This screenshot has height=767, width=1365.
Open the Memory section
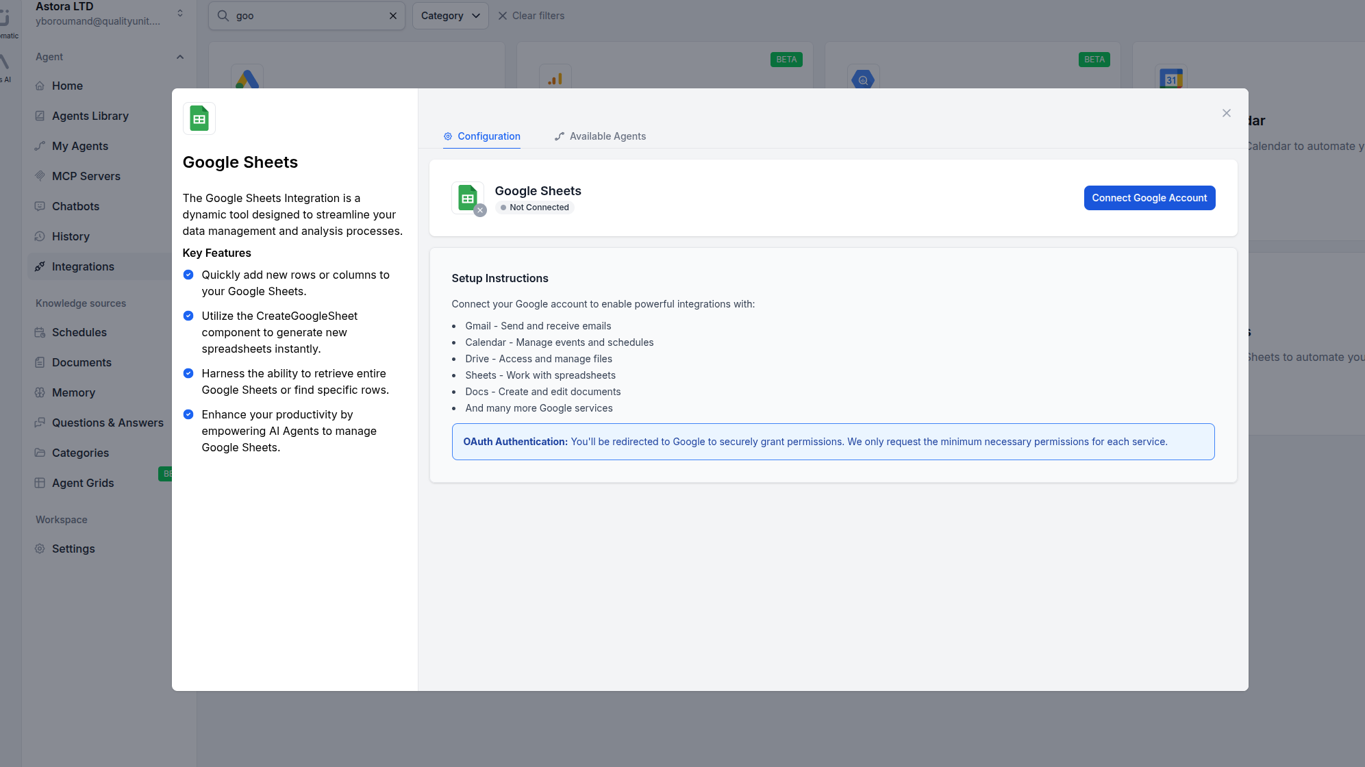click(x=74, y=392)
